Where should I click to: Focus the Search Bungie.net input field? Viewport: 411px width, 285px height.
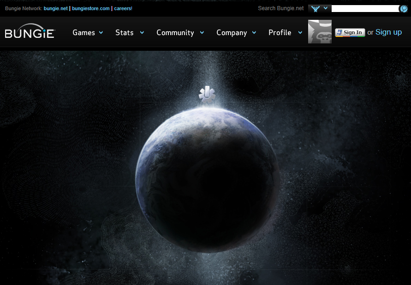(x=365, y=9)
